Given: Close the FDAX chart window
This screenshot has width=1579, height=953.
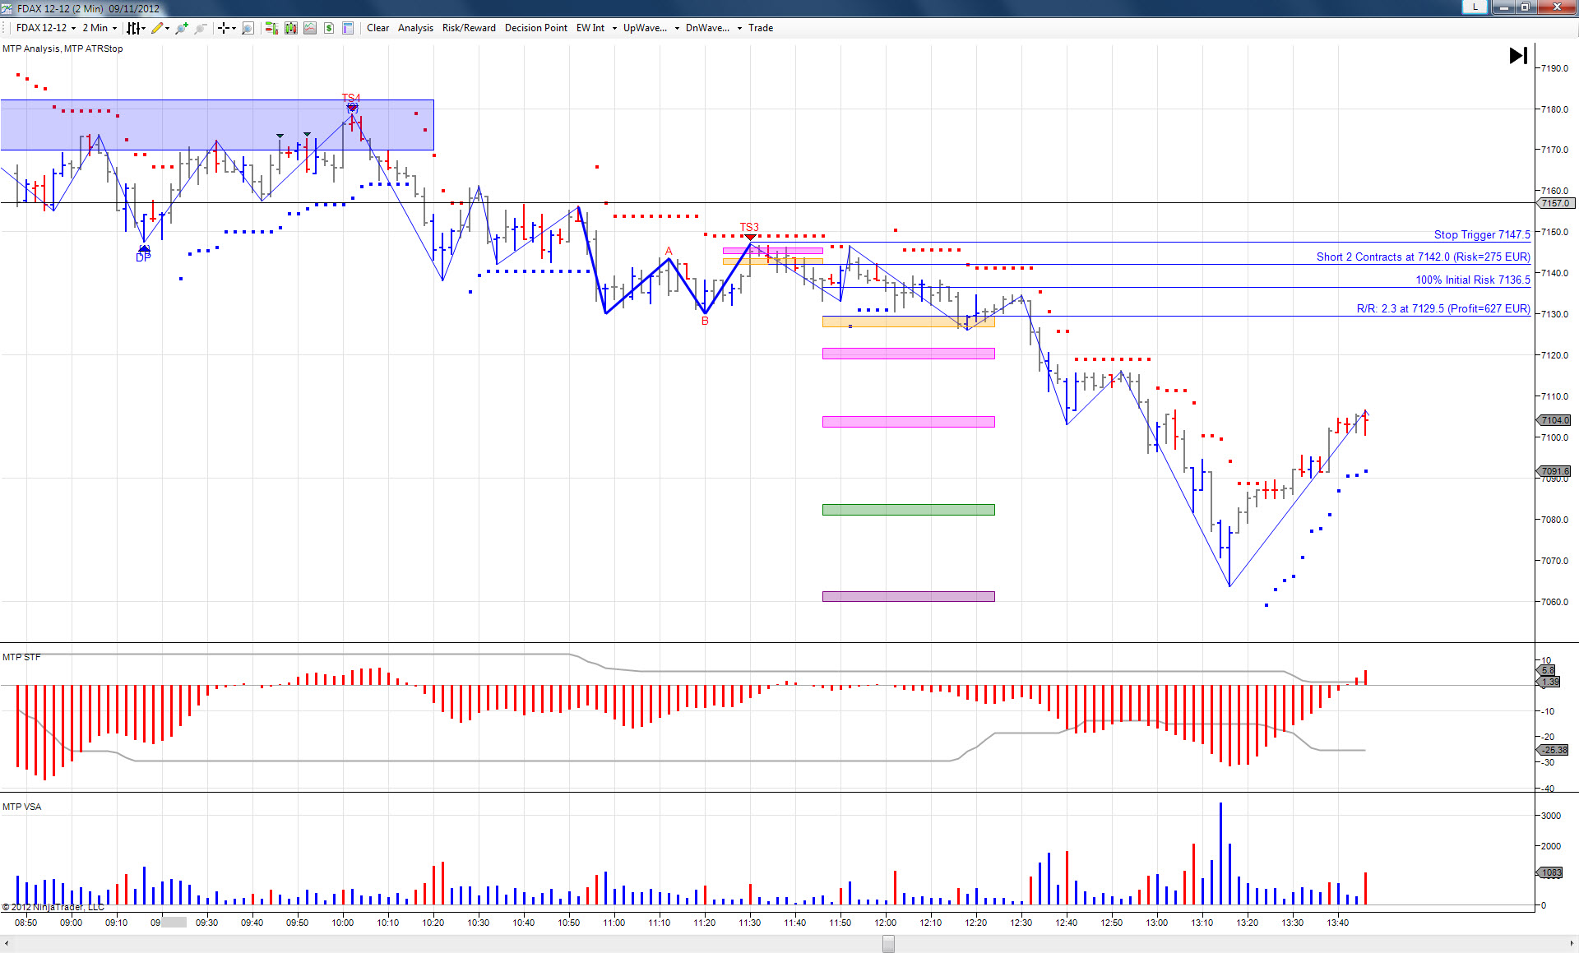Looking at the screenshot, I should [x=1556, y=7].
